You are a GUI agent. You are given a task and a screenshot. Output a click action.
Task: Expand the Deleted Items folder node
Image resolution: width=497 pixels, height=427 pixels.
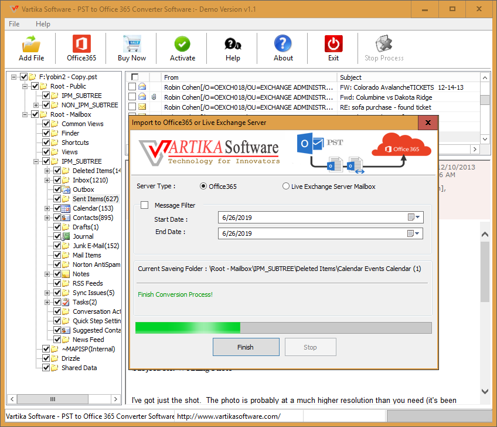(47, 171)
